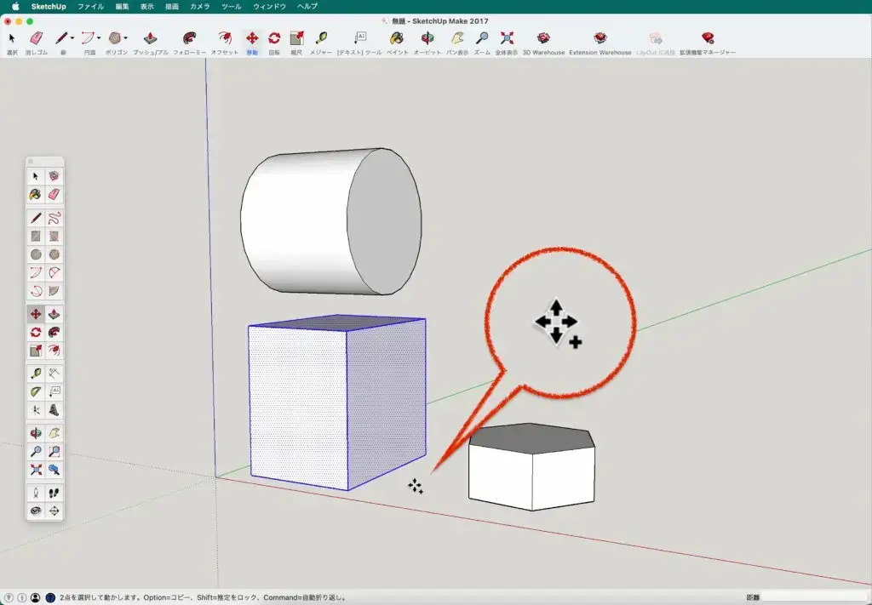
Task: Pick the Scale tool in floating palette
Action: pos(36,351)
